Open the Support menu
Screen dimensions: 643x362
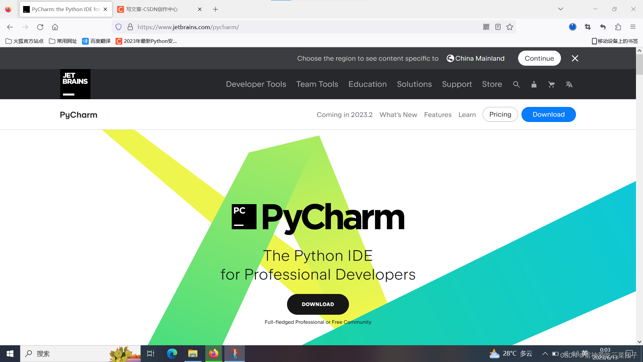[x=457, y=84]
